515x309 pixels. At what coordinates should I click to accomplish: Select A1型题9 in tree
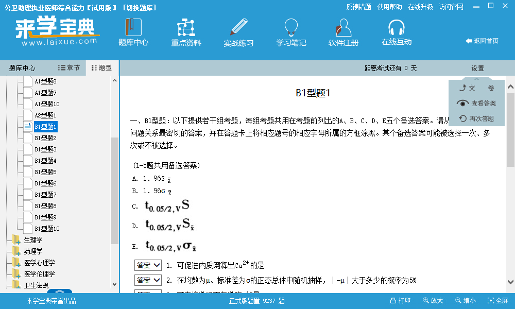[x=46, y=93]
